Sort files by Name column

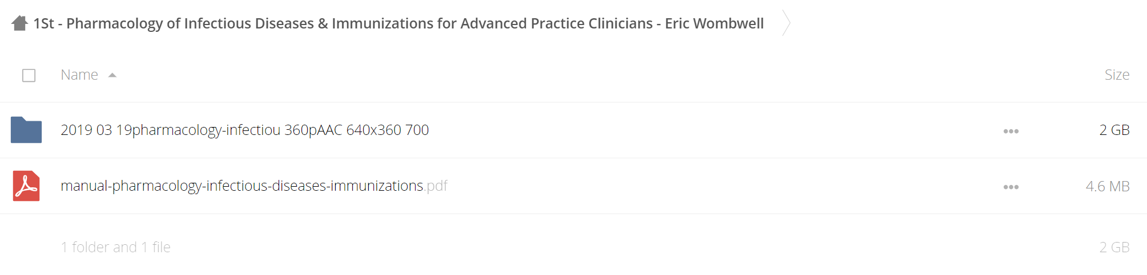point(79,75)
